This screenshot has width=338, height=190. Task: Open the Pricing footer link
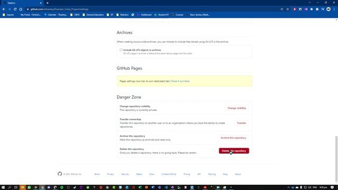click(186, 174)
